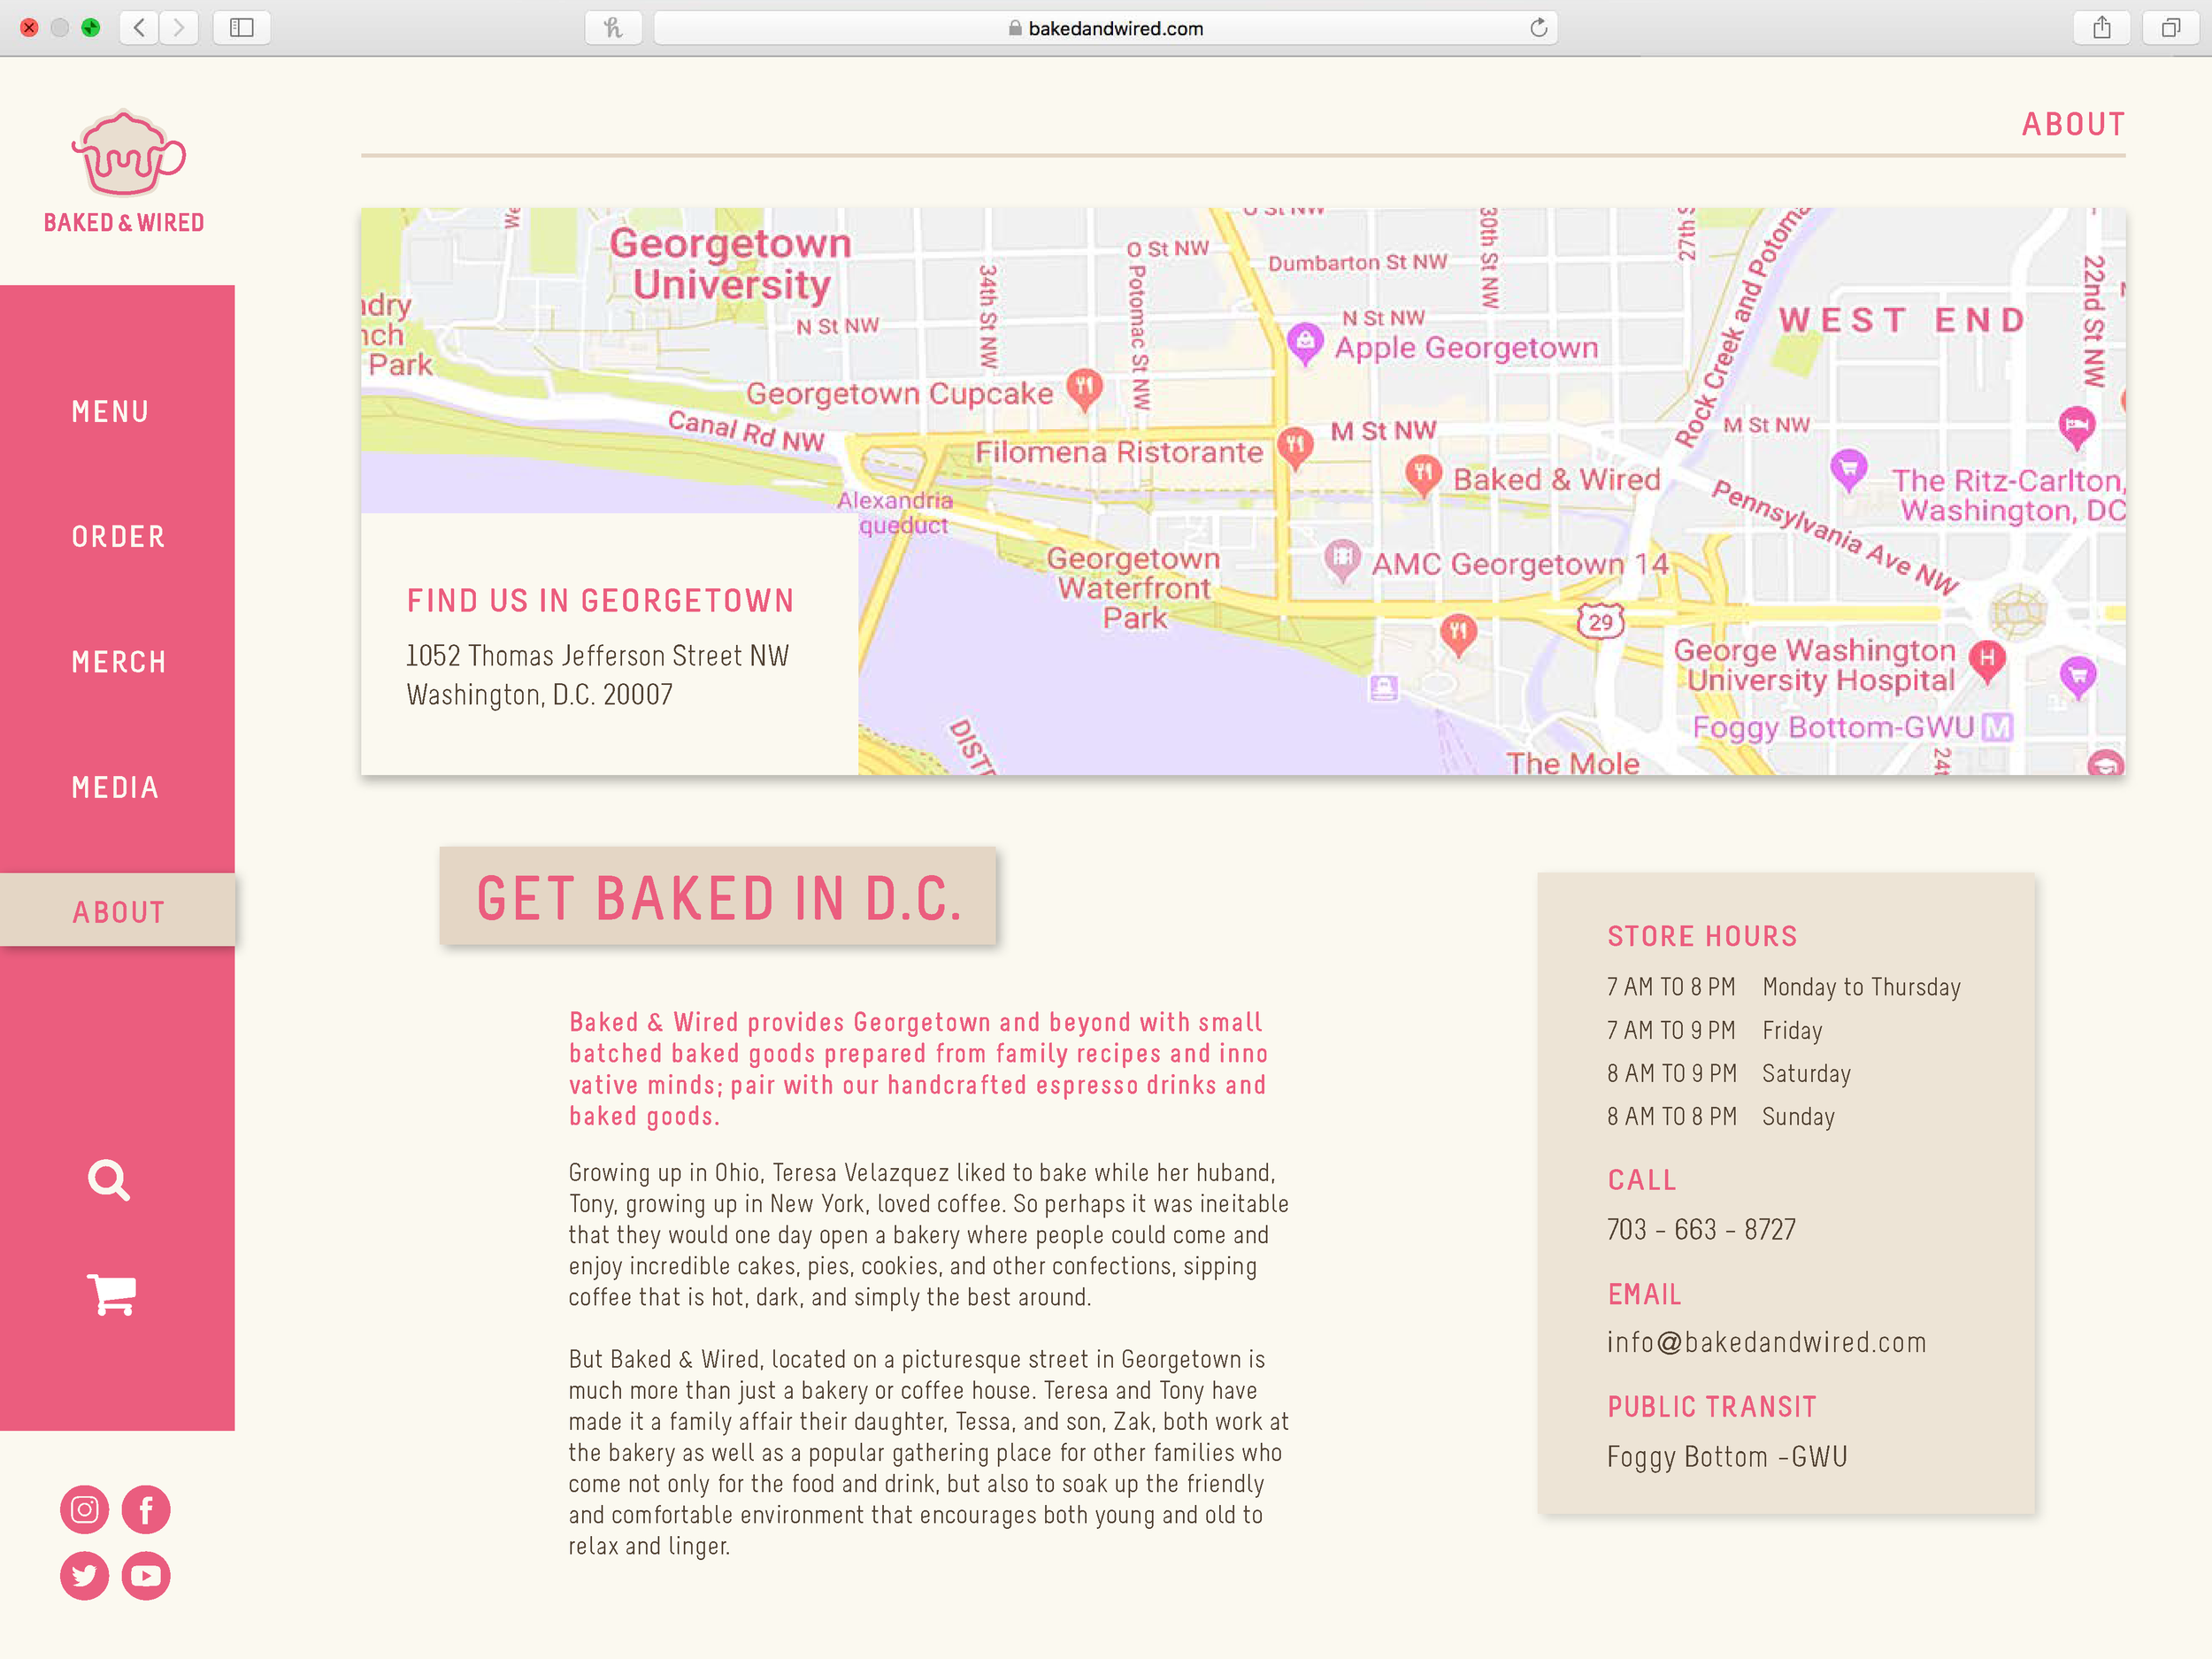Click the Foggy Bottom-GWU metro icon

[x=1997, y=727]
